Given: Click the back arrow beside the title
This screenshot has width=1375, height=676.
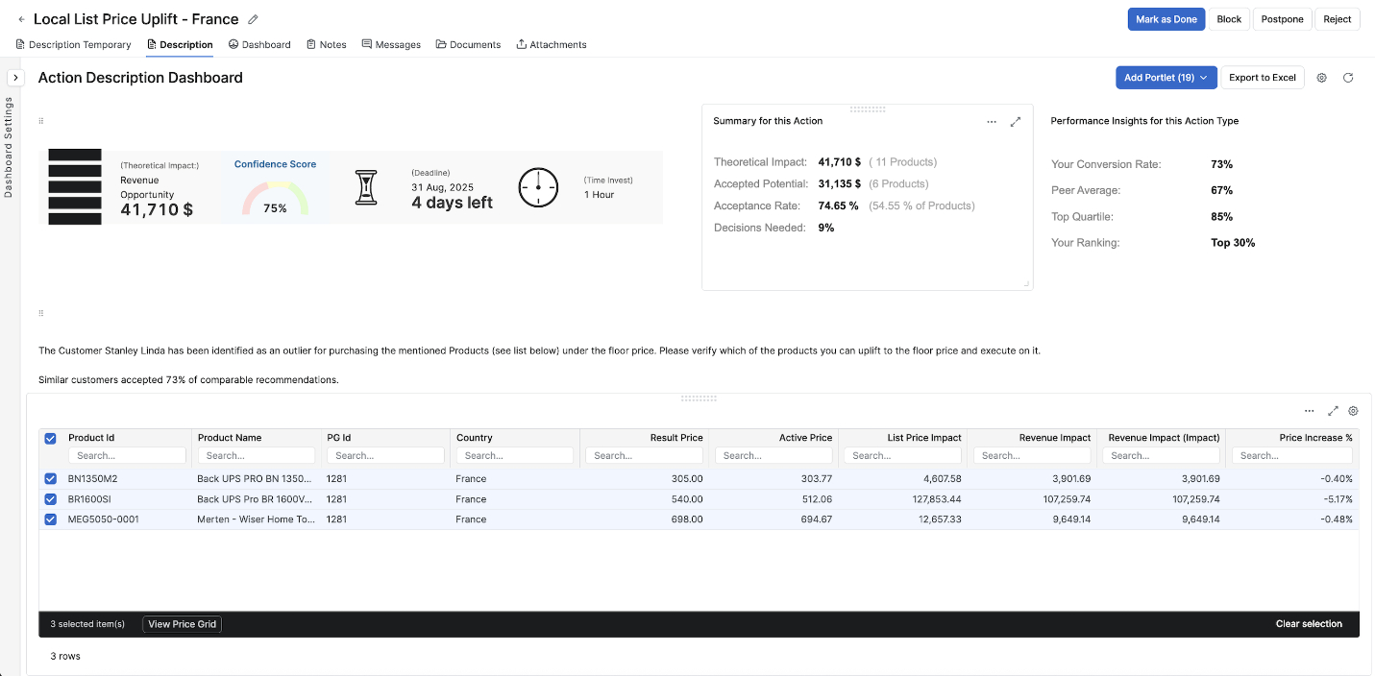Looking at the screenshot, I should (x=21, y=19).
